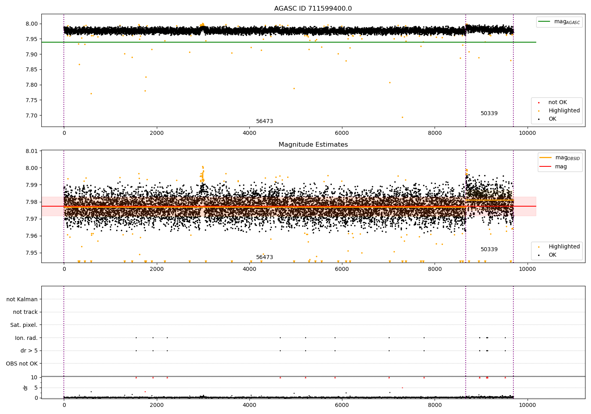The width and height of the screenshot is (591, 414).
Task: Click the "56473" label in the AGASC ID plot
Action: pyautogui.click(x=264, y=121)
